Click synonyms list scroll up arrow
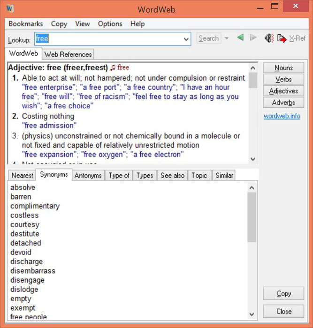The image size is (313, 328). coord(252,187)
